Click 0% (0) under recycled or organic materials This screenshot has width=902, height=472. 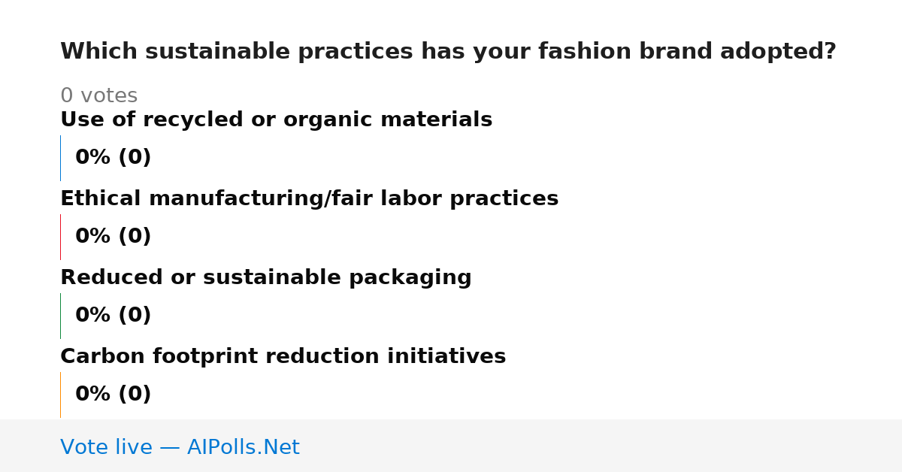click(113, 158)
